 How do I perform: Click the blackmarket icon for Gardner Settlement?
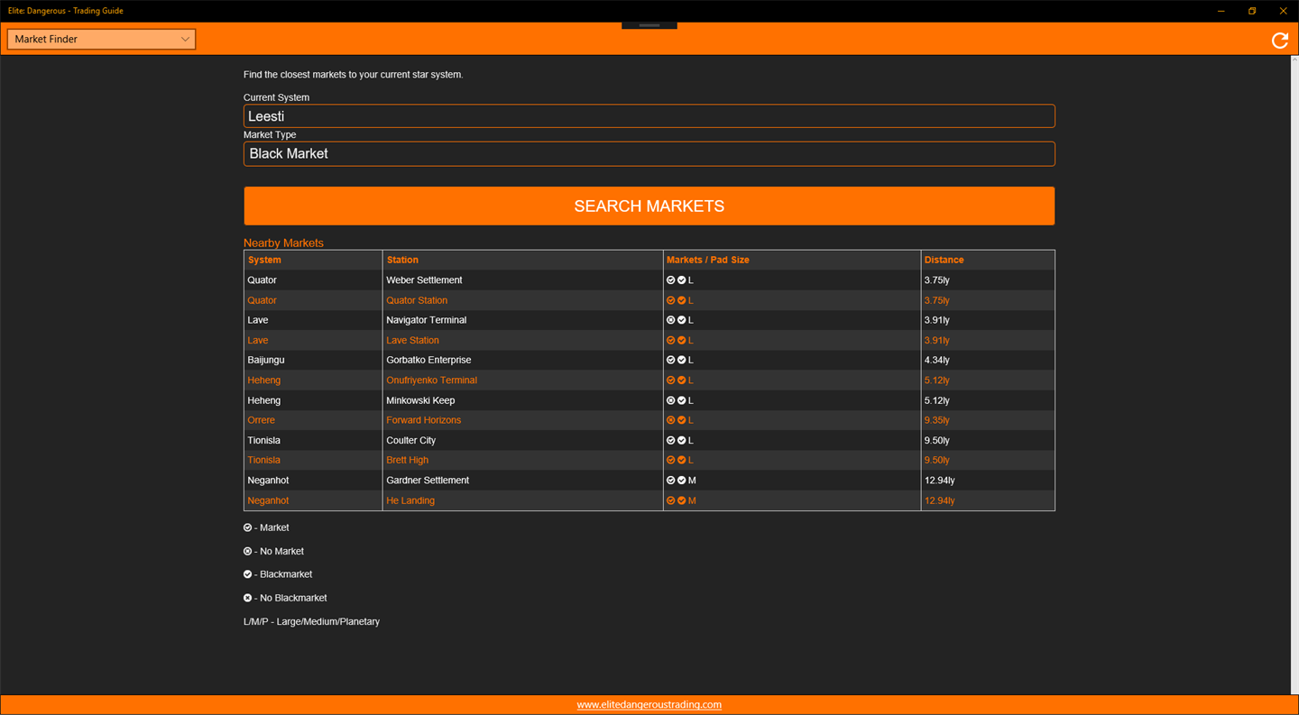click(x=682, y=481)
